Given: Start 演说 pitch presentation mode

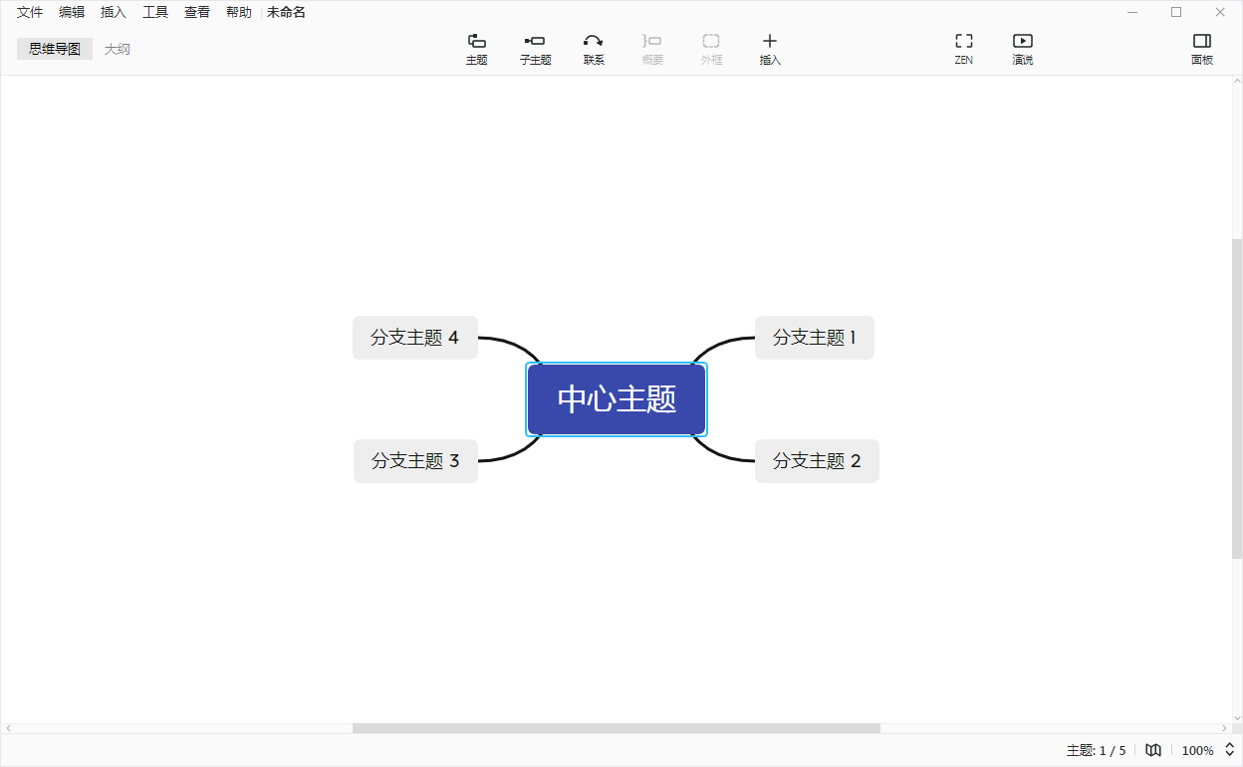Looking at the screenshot, I should pos(1023,49).
